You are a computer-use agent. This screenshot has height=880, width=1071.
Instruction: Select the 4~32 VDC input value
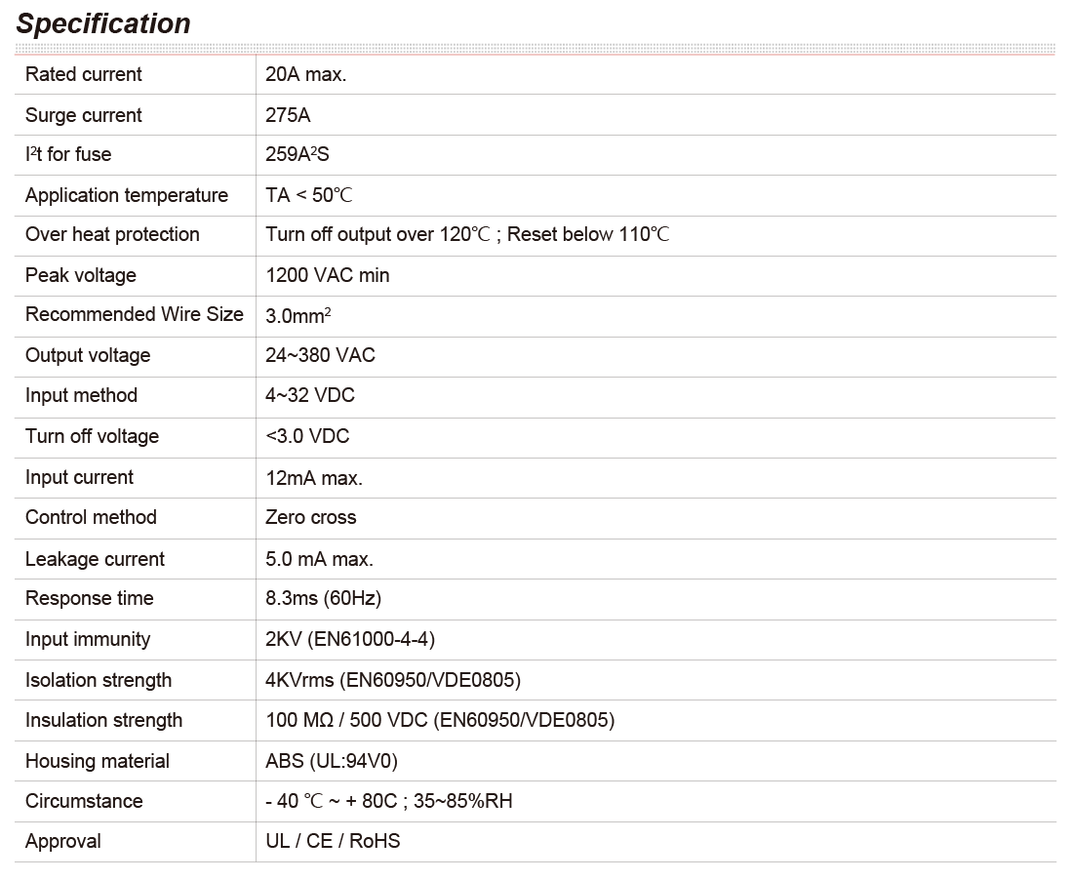click(310, 395)
